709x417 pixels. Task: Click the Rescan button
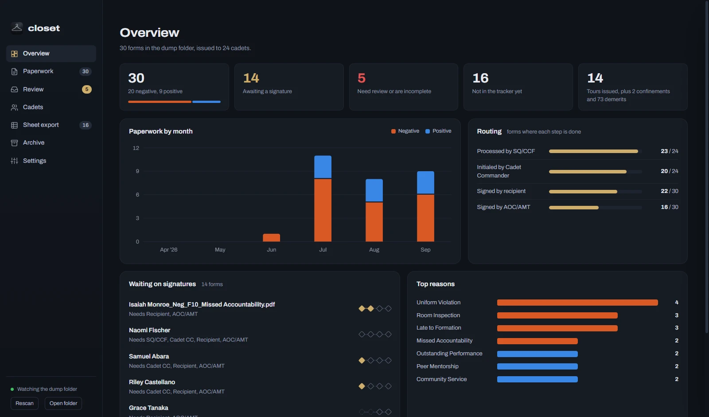24,403
